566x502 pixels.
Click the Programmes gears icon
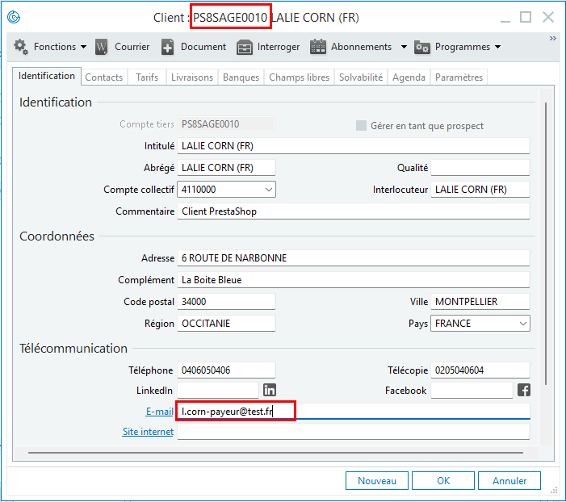coord(422,47)
